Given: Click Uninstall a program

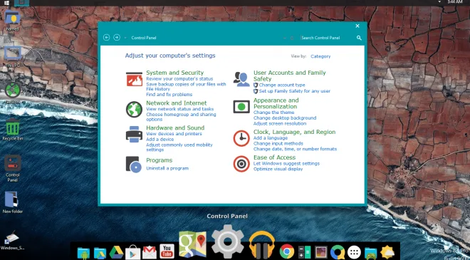Looking at the screenshot, I should [x=167, y=168].
